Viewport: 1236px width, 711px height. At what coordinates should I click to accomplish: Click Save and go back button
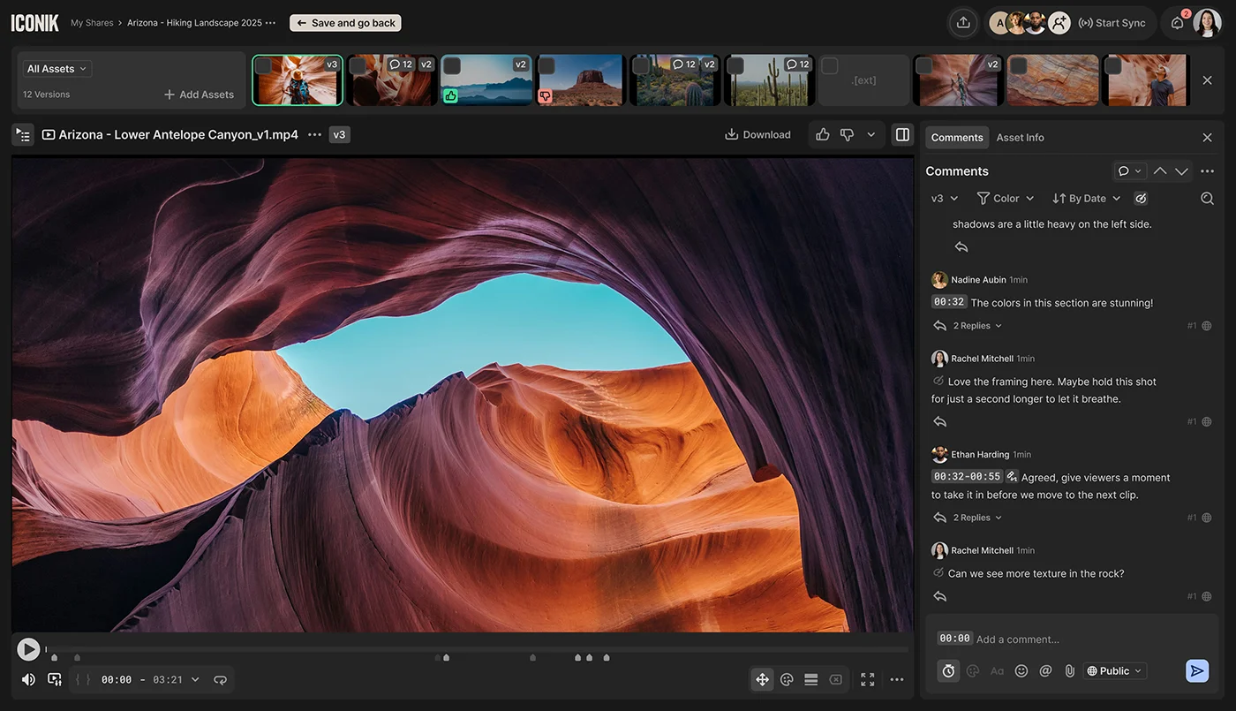[x=345, y=23]
